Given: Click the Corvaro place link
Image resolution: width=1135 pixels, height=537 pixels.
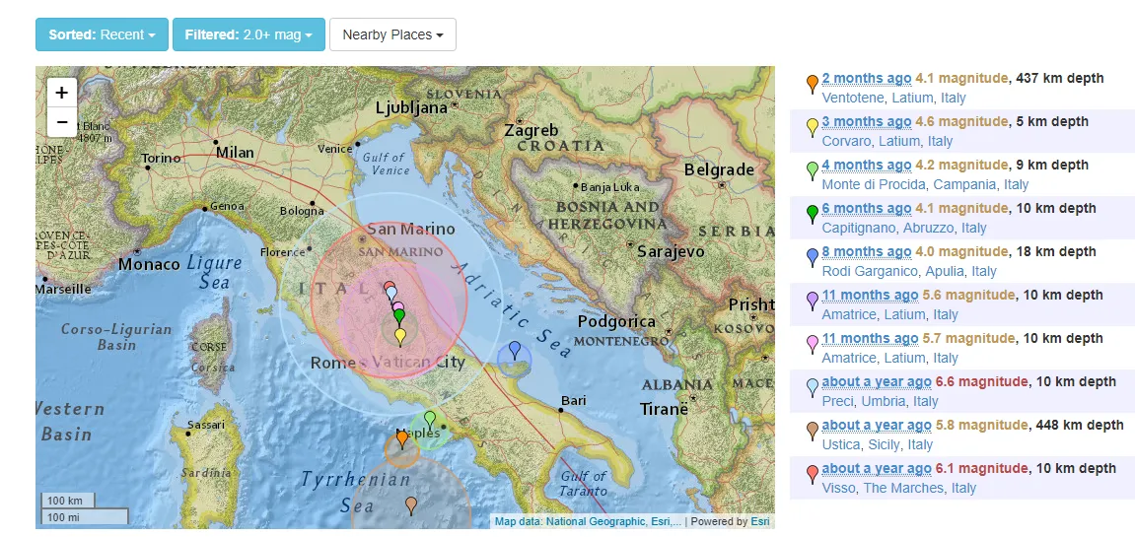Looking at the screenshot, I should click(x=845, y=141).
